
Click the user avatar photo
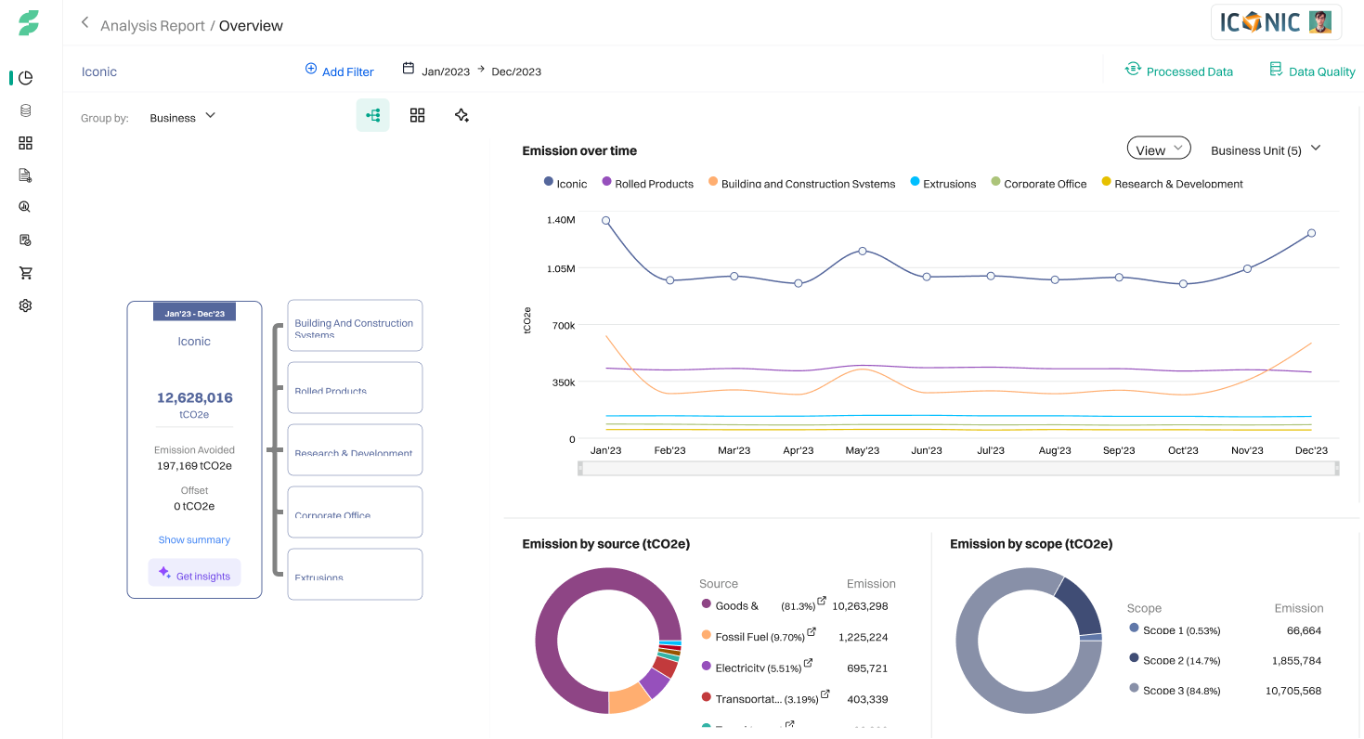pyautogui.click(x=1320, y=21)
